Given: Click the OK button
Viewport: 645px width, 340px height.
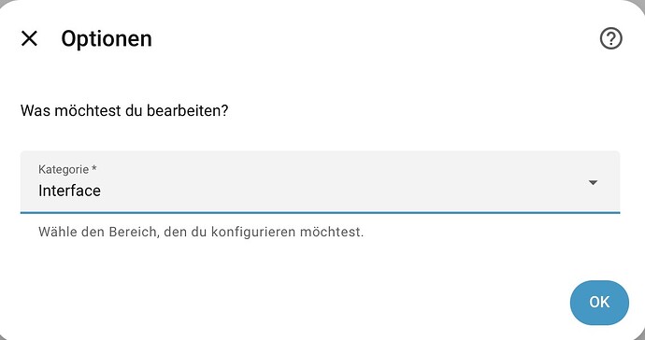Looking at the screenshot, I should (599, 303).
